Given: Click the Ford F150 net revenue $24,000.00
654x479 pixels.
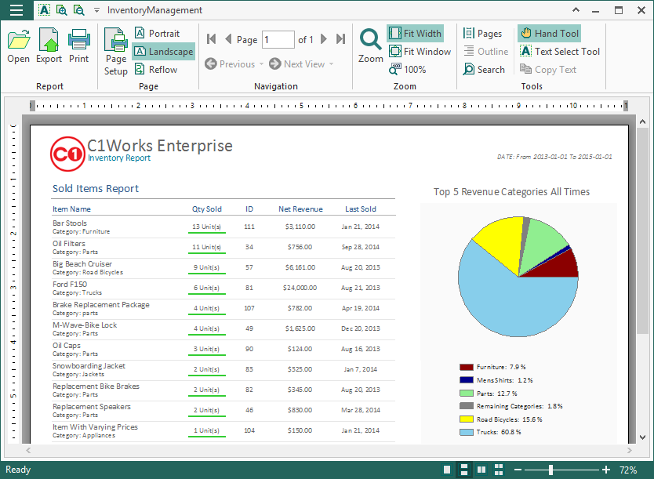Looking at the screenshot, I should pos(300,288).
